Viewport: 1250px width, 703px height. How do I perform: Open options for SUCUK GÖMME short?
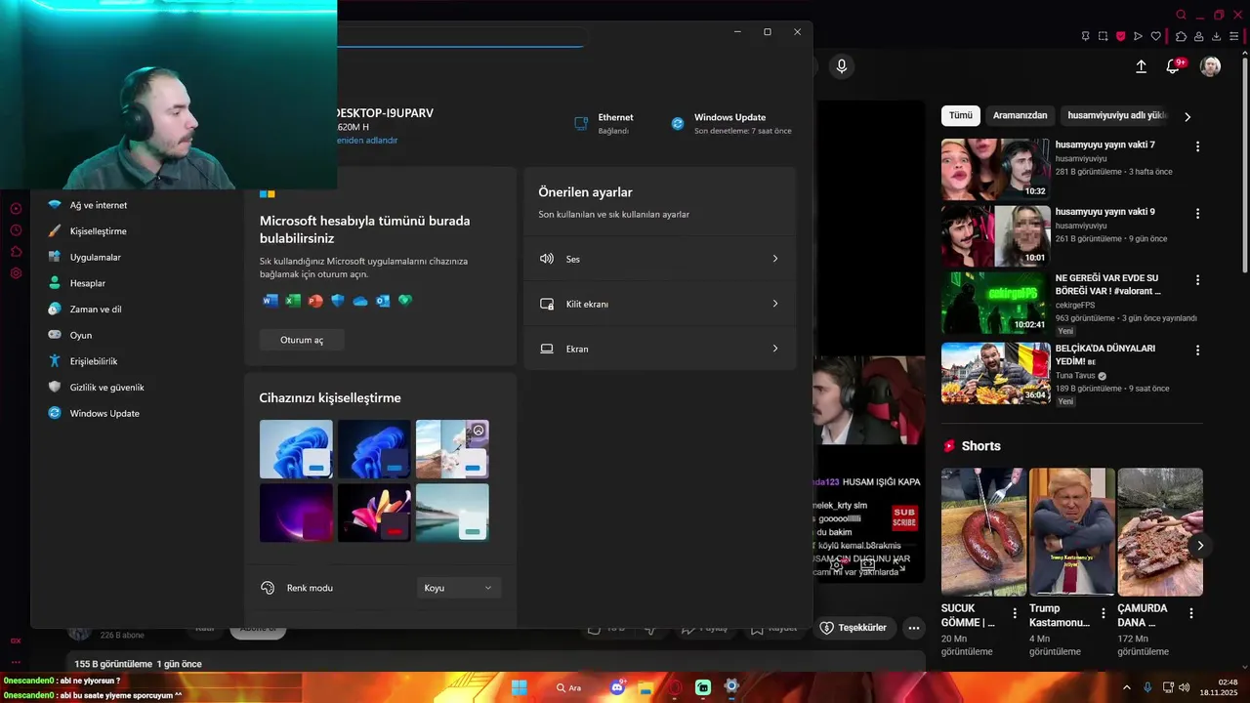(1015, 614)
